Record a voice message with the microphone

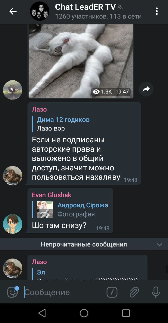click(156, 292)
